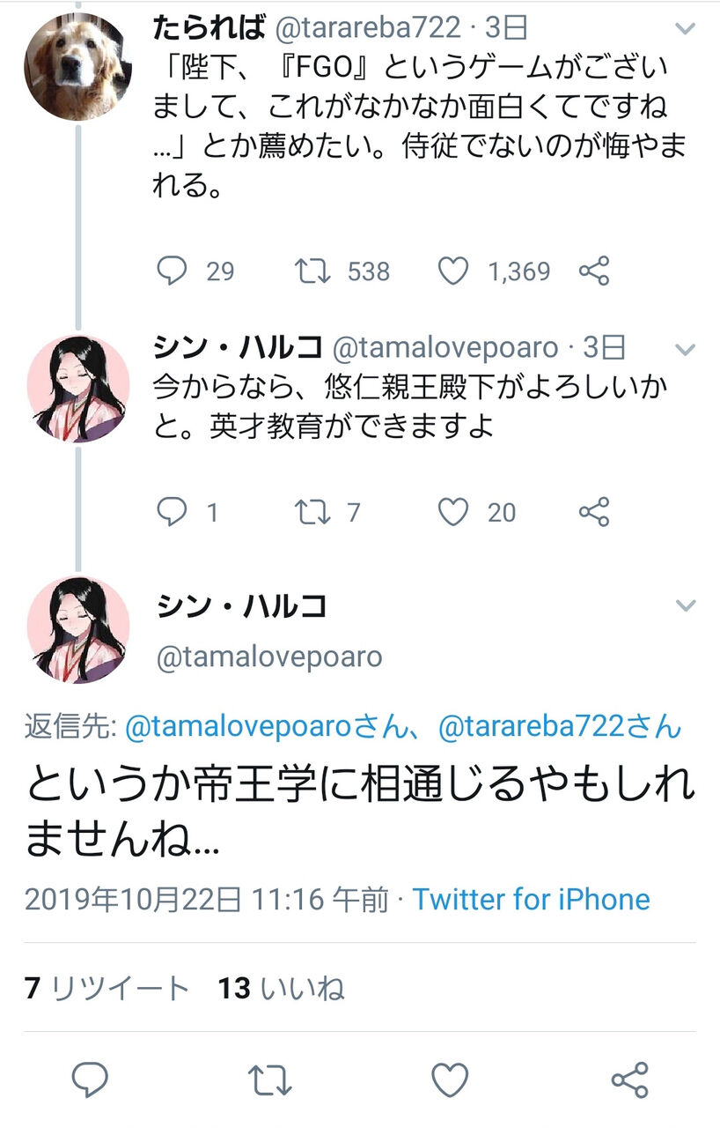Share たられば's tweet

point(594,271)
